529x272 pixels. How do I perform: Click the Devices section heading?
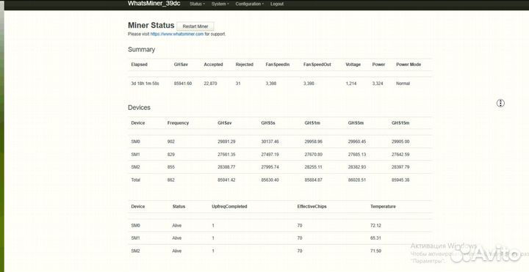(139, 108)
